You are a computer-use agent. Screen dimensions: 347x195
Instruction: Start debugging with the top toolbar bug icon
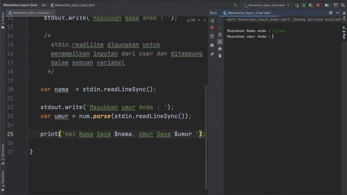coord(304,5)
